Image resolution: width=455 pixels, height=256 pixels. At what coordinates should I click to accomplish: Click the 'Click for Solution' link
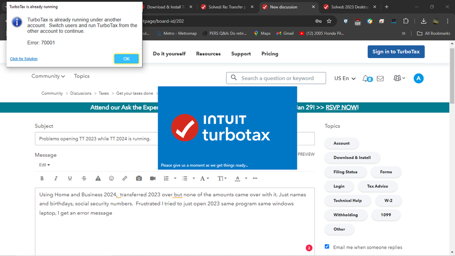point(24,59)
